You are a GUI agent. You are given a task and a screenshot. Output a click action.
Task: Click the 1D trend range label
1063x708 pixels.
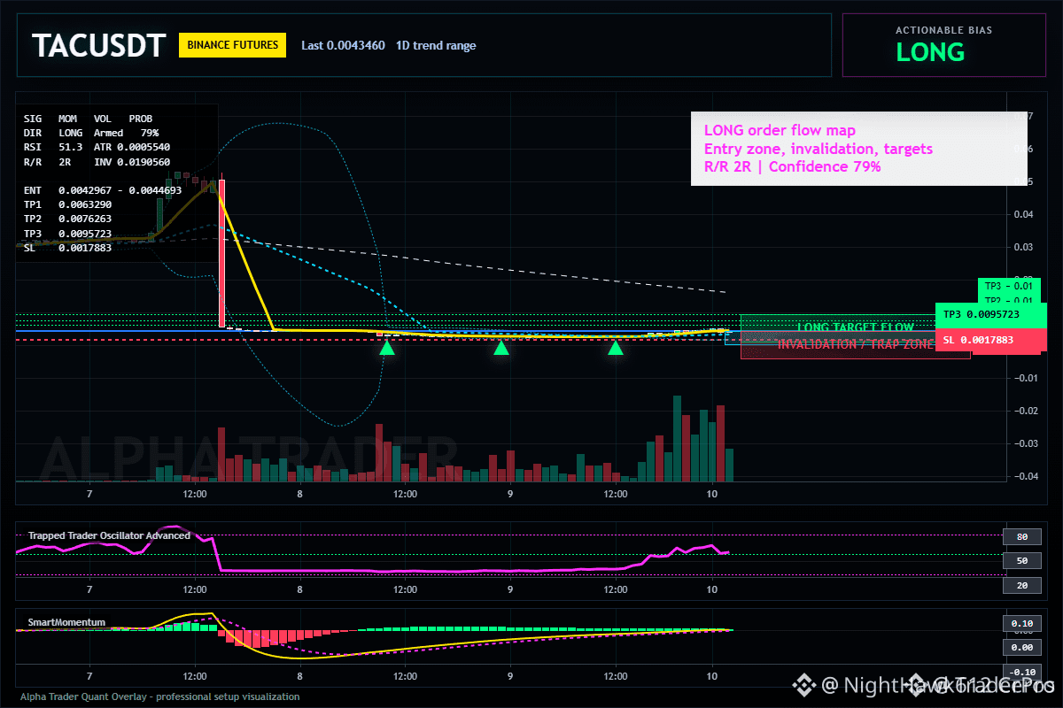[x=435, y=45]
